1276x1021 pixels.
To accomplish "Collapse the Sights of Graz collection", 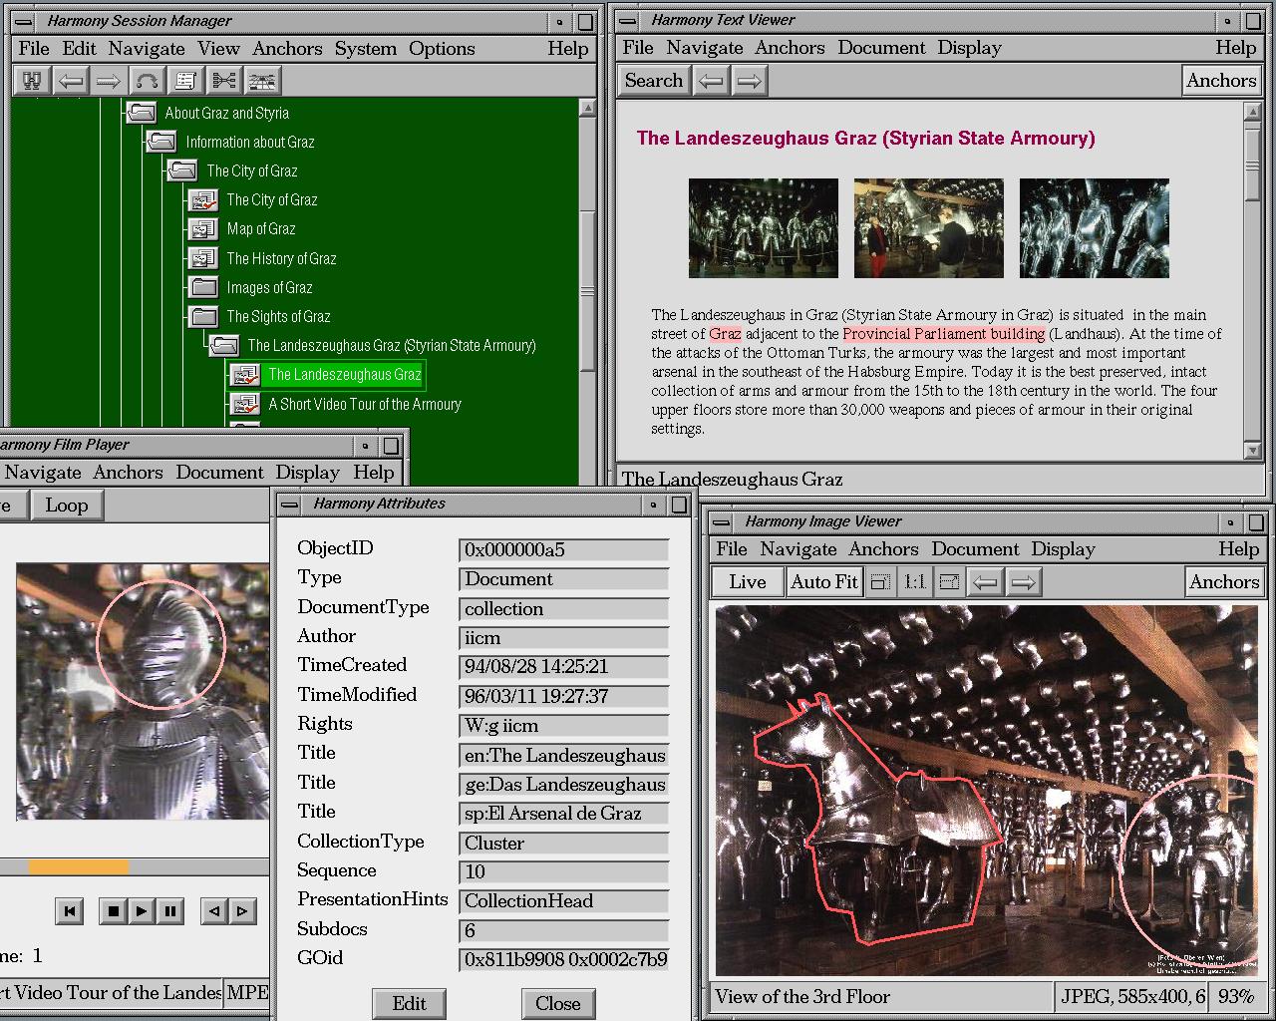I will click(203, 317).
